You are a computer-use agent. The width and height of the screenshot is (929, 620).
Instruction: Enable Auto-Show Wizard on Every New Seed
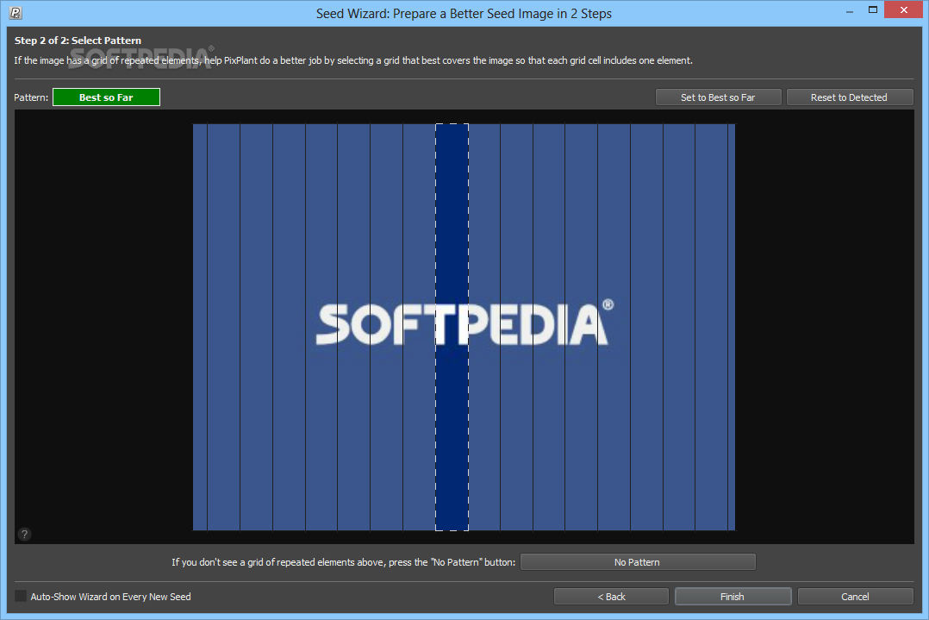coord(21,597)
